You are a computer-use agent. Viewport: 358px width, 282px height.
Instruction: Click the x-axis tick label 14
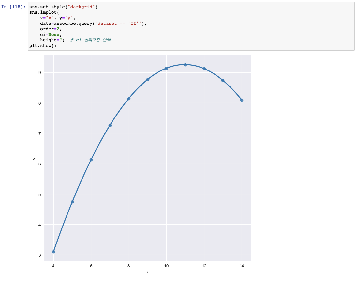242,266
